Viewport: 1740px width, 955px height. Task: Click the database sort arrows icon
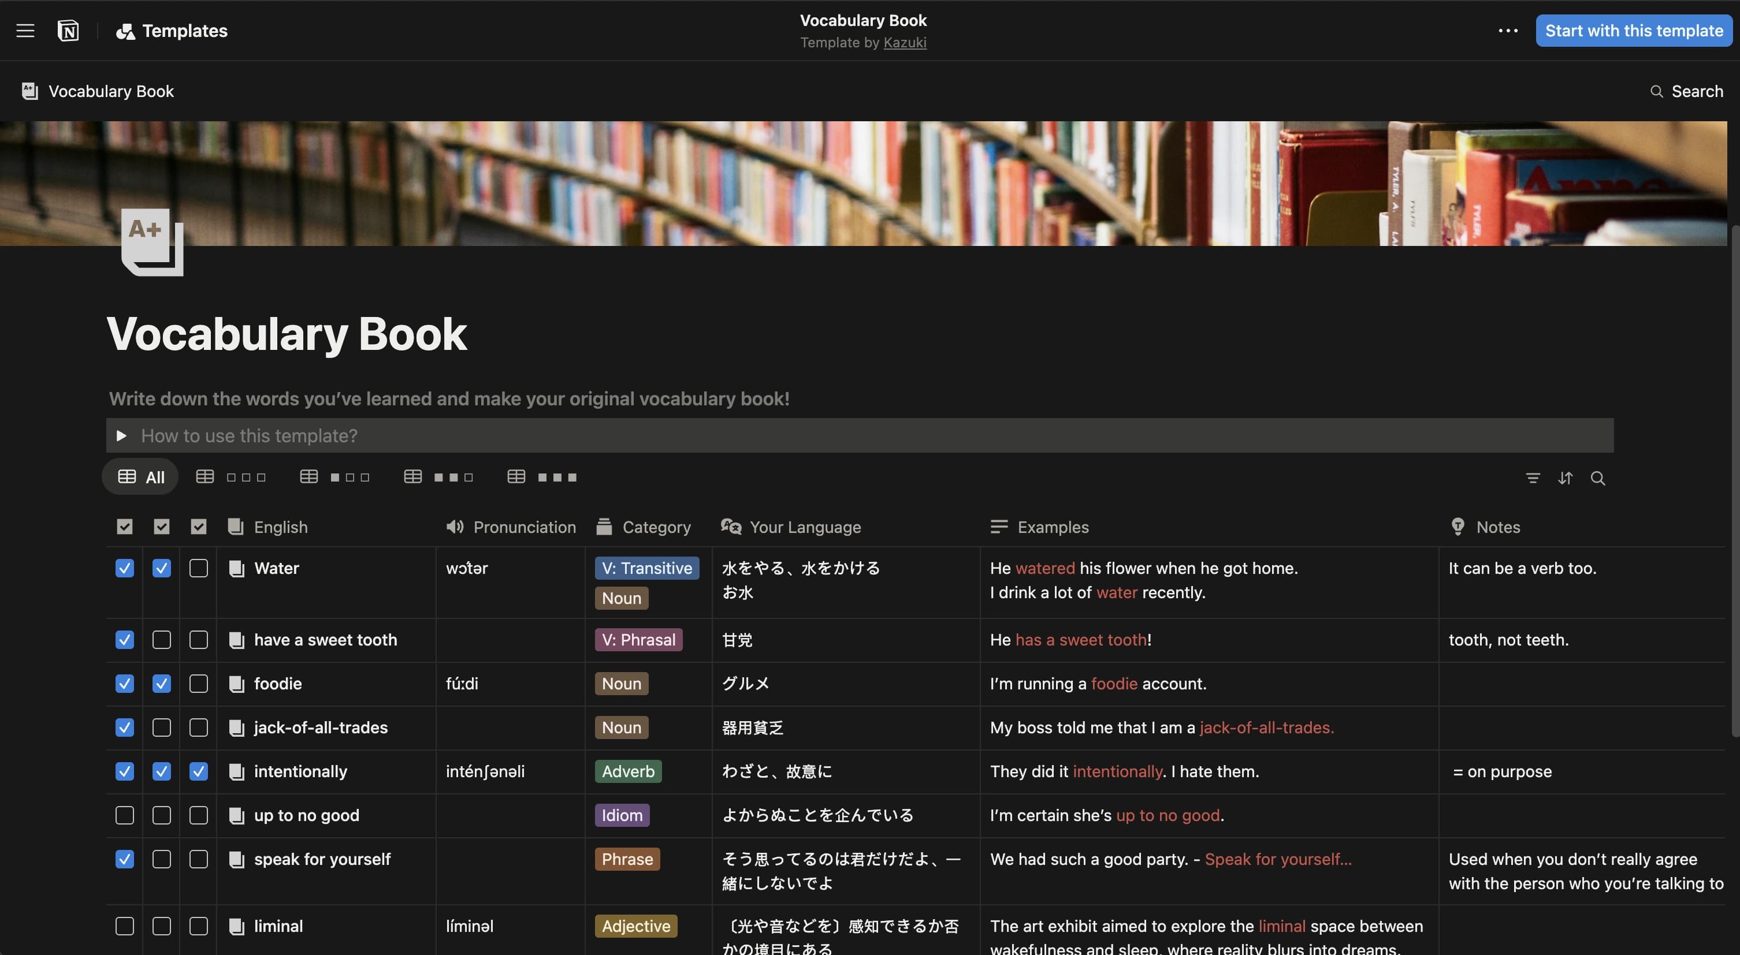[x=1565, y=478]
